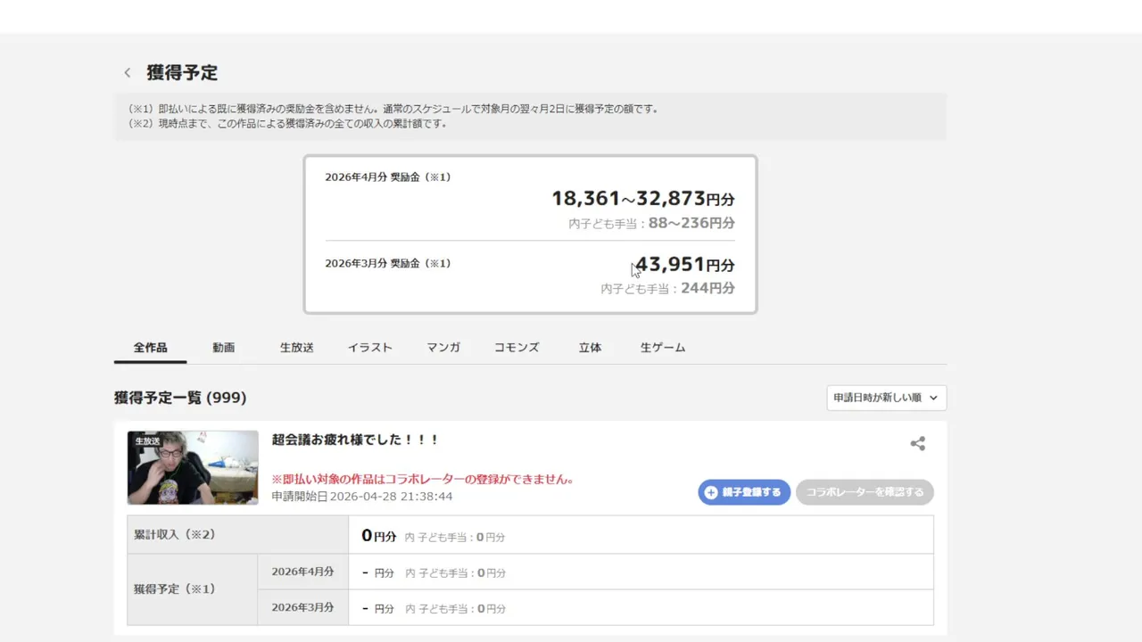The width and height of the screenshot is (1142, 642).
Task: Click the 43,951円分 March reward amount
Action: click(684, 265)
